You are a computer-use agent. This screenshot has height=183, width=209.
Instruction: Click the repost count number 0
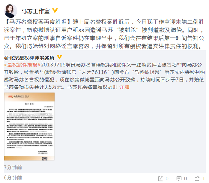pos(167,178)
